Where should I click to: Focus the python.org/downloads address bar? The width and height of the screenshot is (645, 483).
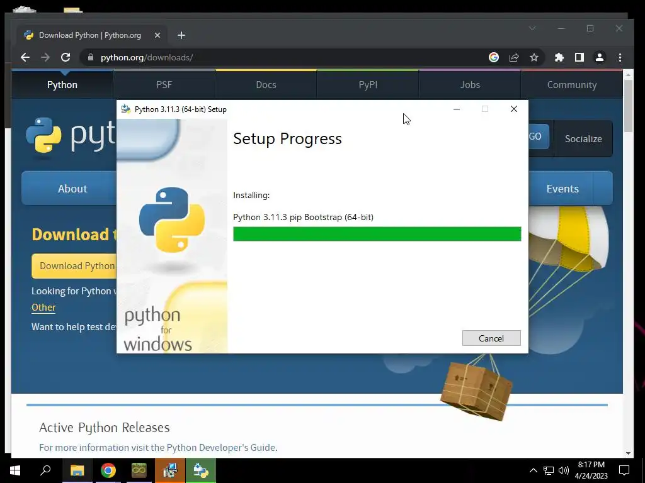point(288,57)
